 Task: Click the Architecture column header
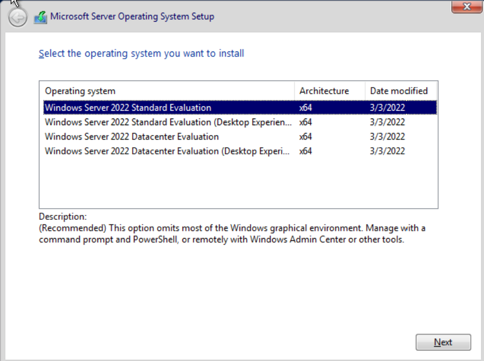[324, 91]
